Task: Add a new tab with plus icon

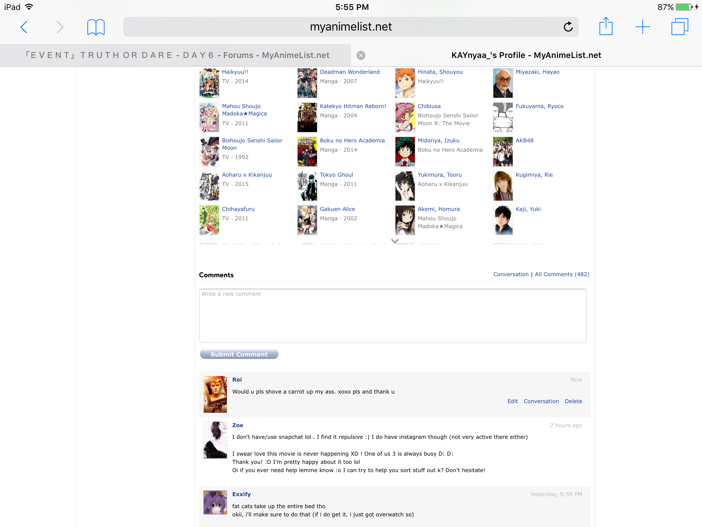Action: 642,27
